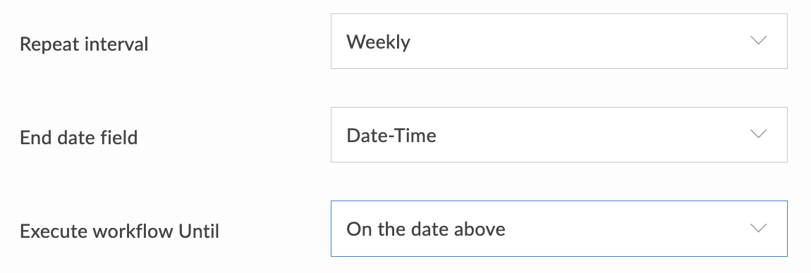Viewport: 811px width, 273px height.
Task: Open the End date field dropdown
Action: tap(559, 134)
